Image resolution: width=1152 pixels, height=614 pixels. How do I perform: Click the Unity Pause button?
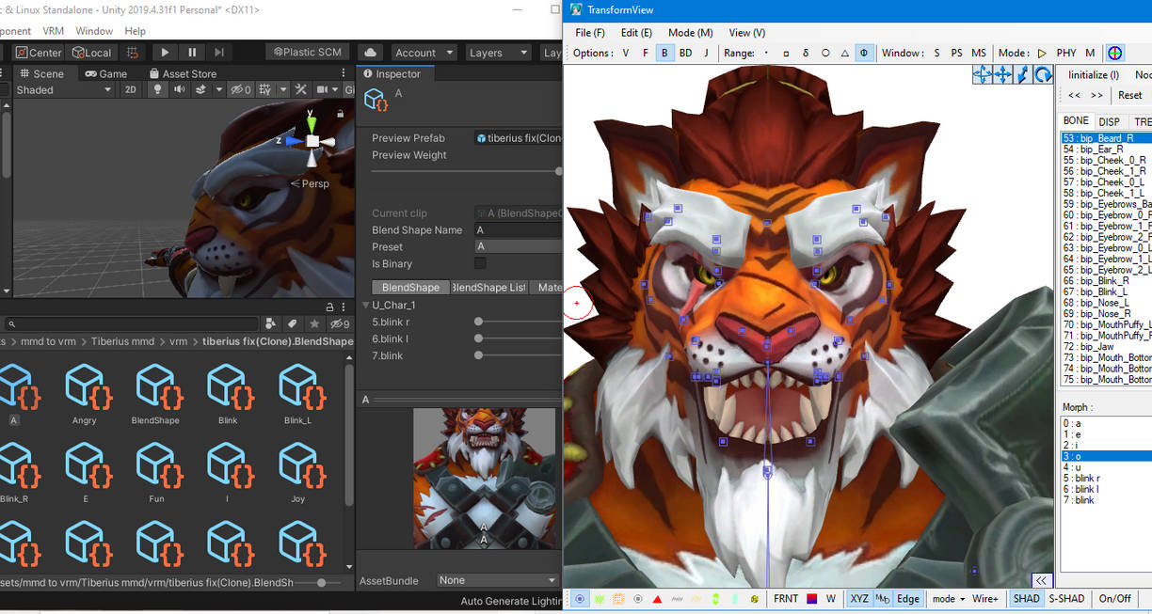coord(192,53)
